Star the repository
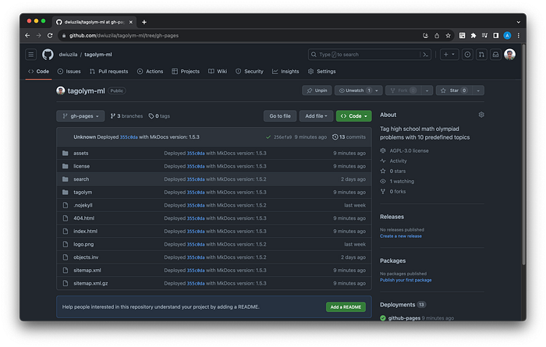The height and width of the screenshot is (347, 546). (x=454, y=90)
